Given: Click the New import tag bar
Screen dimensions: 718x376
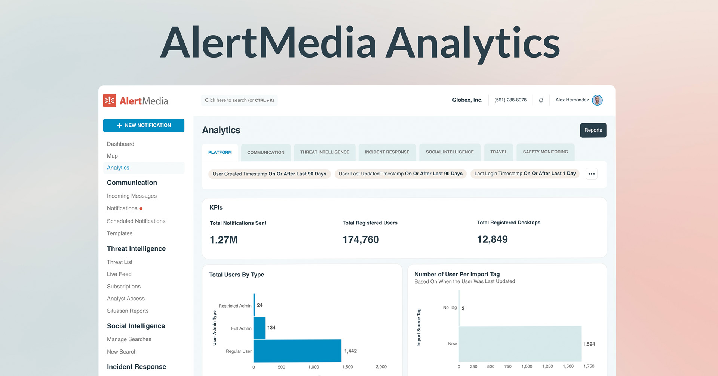Looking at the screenshot, I should pyautogui.click(x=520, y=344).
